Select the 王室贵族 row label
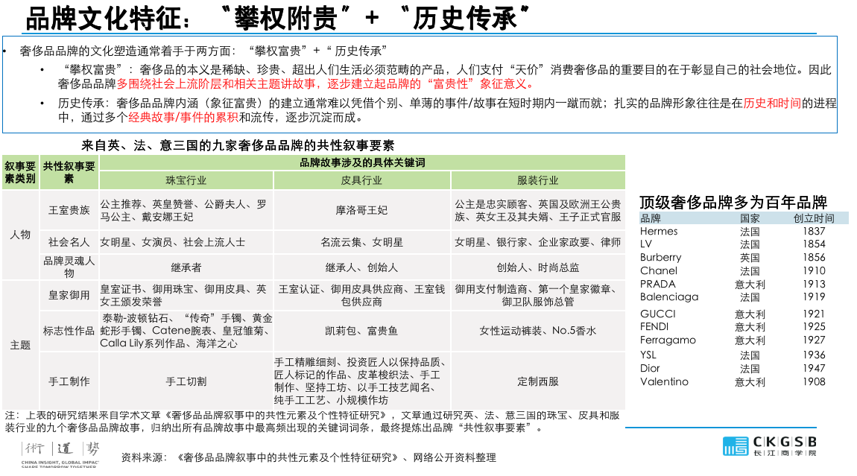 (x=69, y=210)
